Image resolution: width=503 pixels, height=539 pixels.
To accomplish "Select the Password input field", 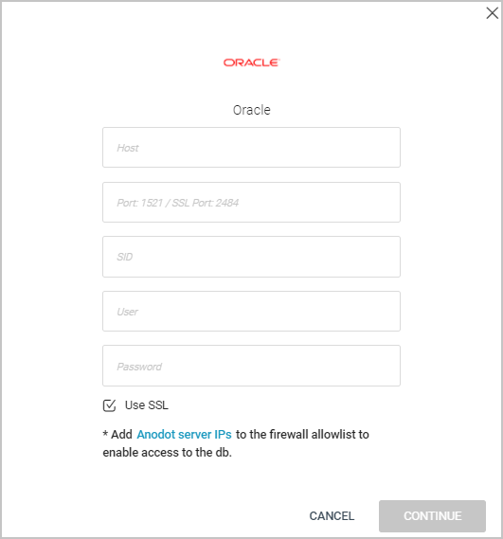I will (x=251, y=366).
